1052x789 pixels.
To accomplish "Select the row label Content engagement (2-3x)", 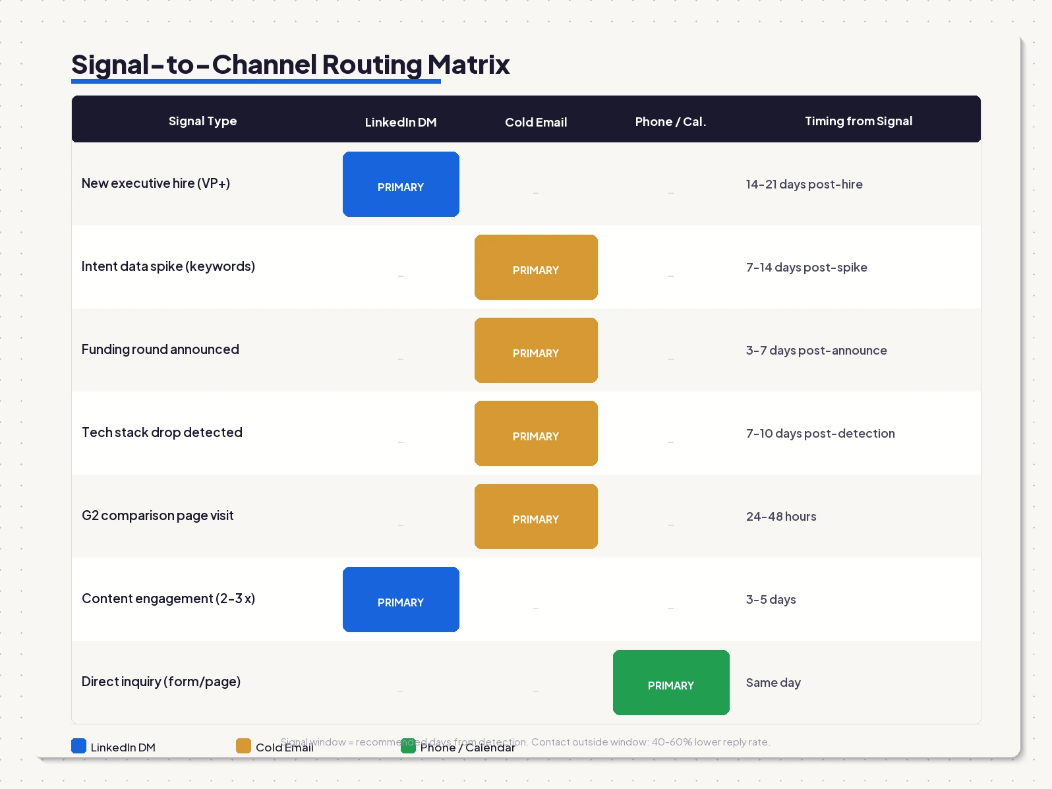I will [x=168, y=599].
